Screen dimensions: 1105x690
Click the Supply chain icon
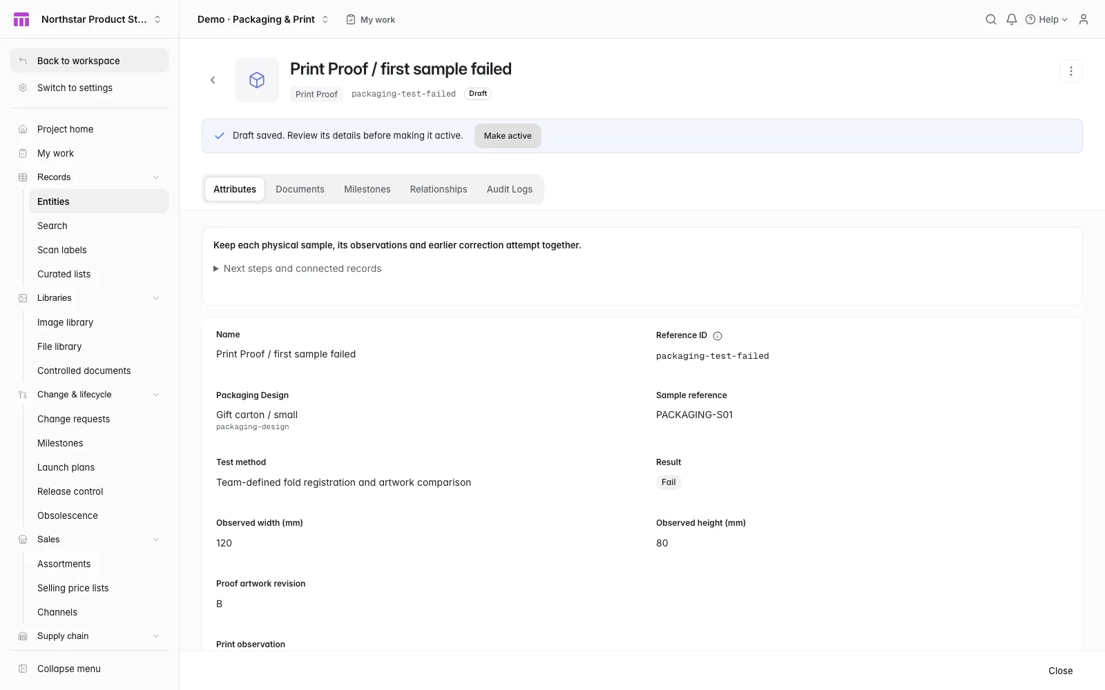tap(23, 636)
